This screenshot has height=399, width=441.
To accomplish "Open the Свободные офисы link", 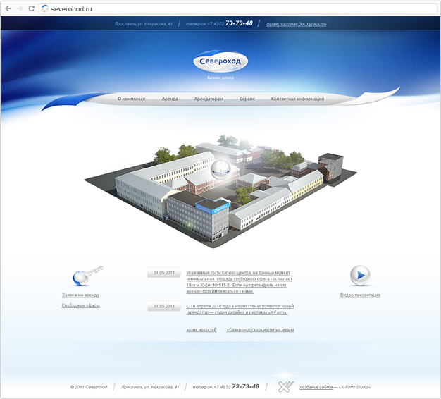I will tap(80, 305).
